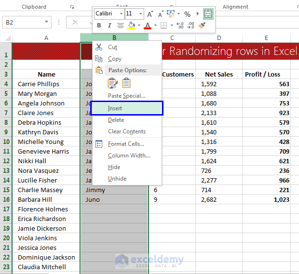Viewport: 299px width, 274px height.
Task: Center align text icon
Action: [x=121, y=26]
